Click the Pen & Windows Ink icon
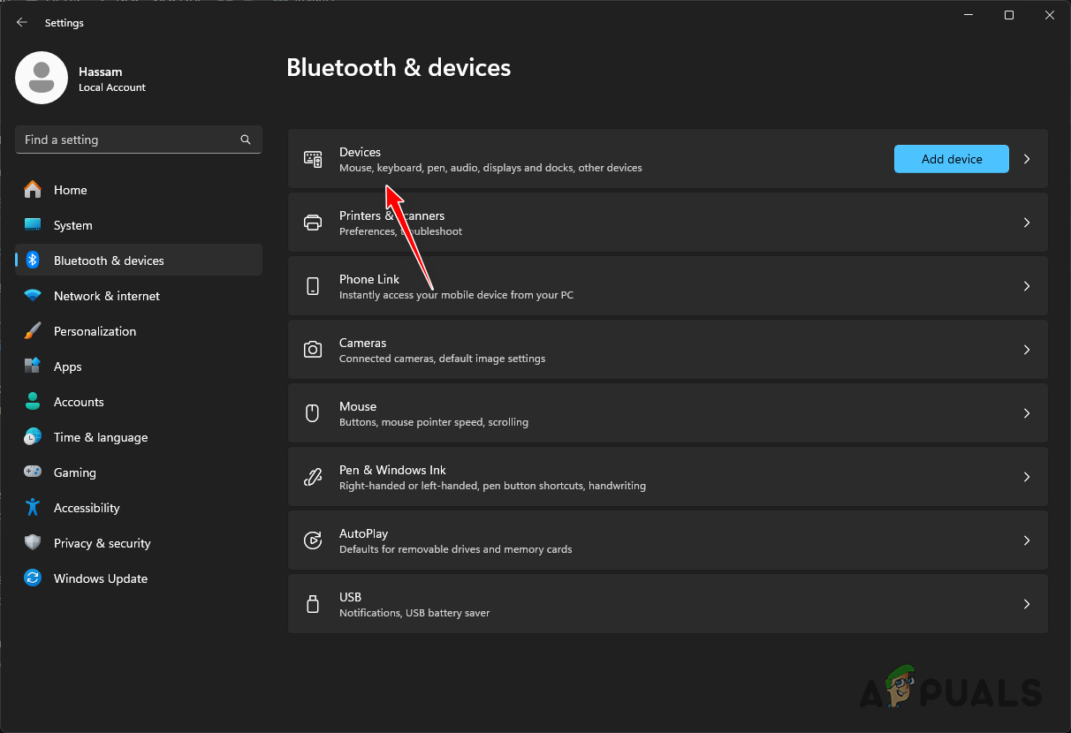This screenshot has height=733, width=1071. (313, 476)
